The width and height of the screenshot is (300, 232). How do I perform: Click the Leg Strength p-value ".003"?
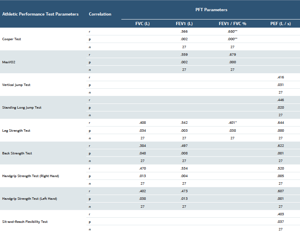[184, 131]
